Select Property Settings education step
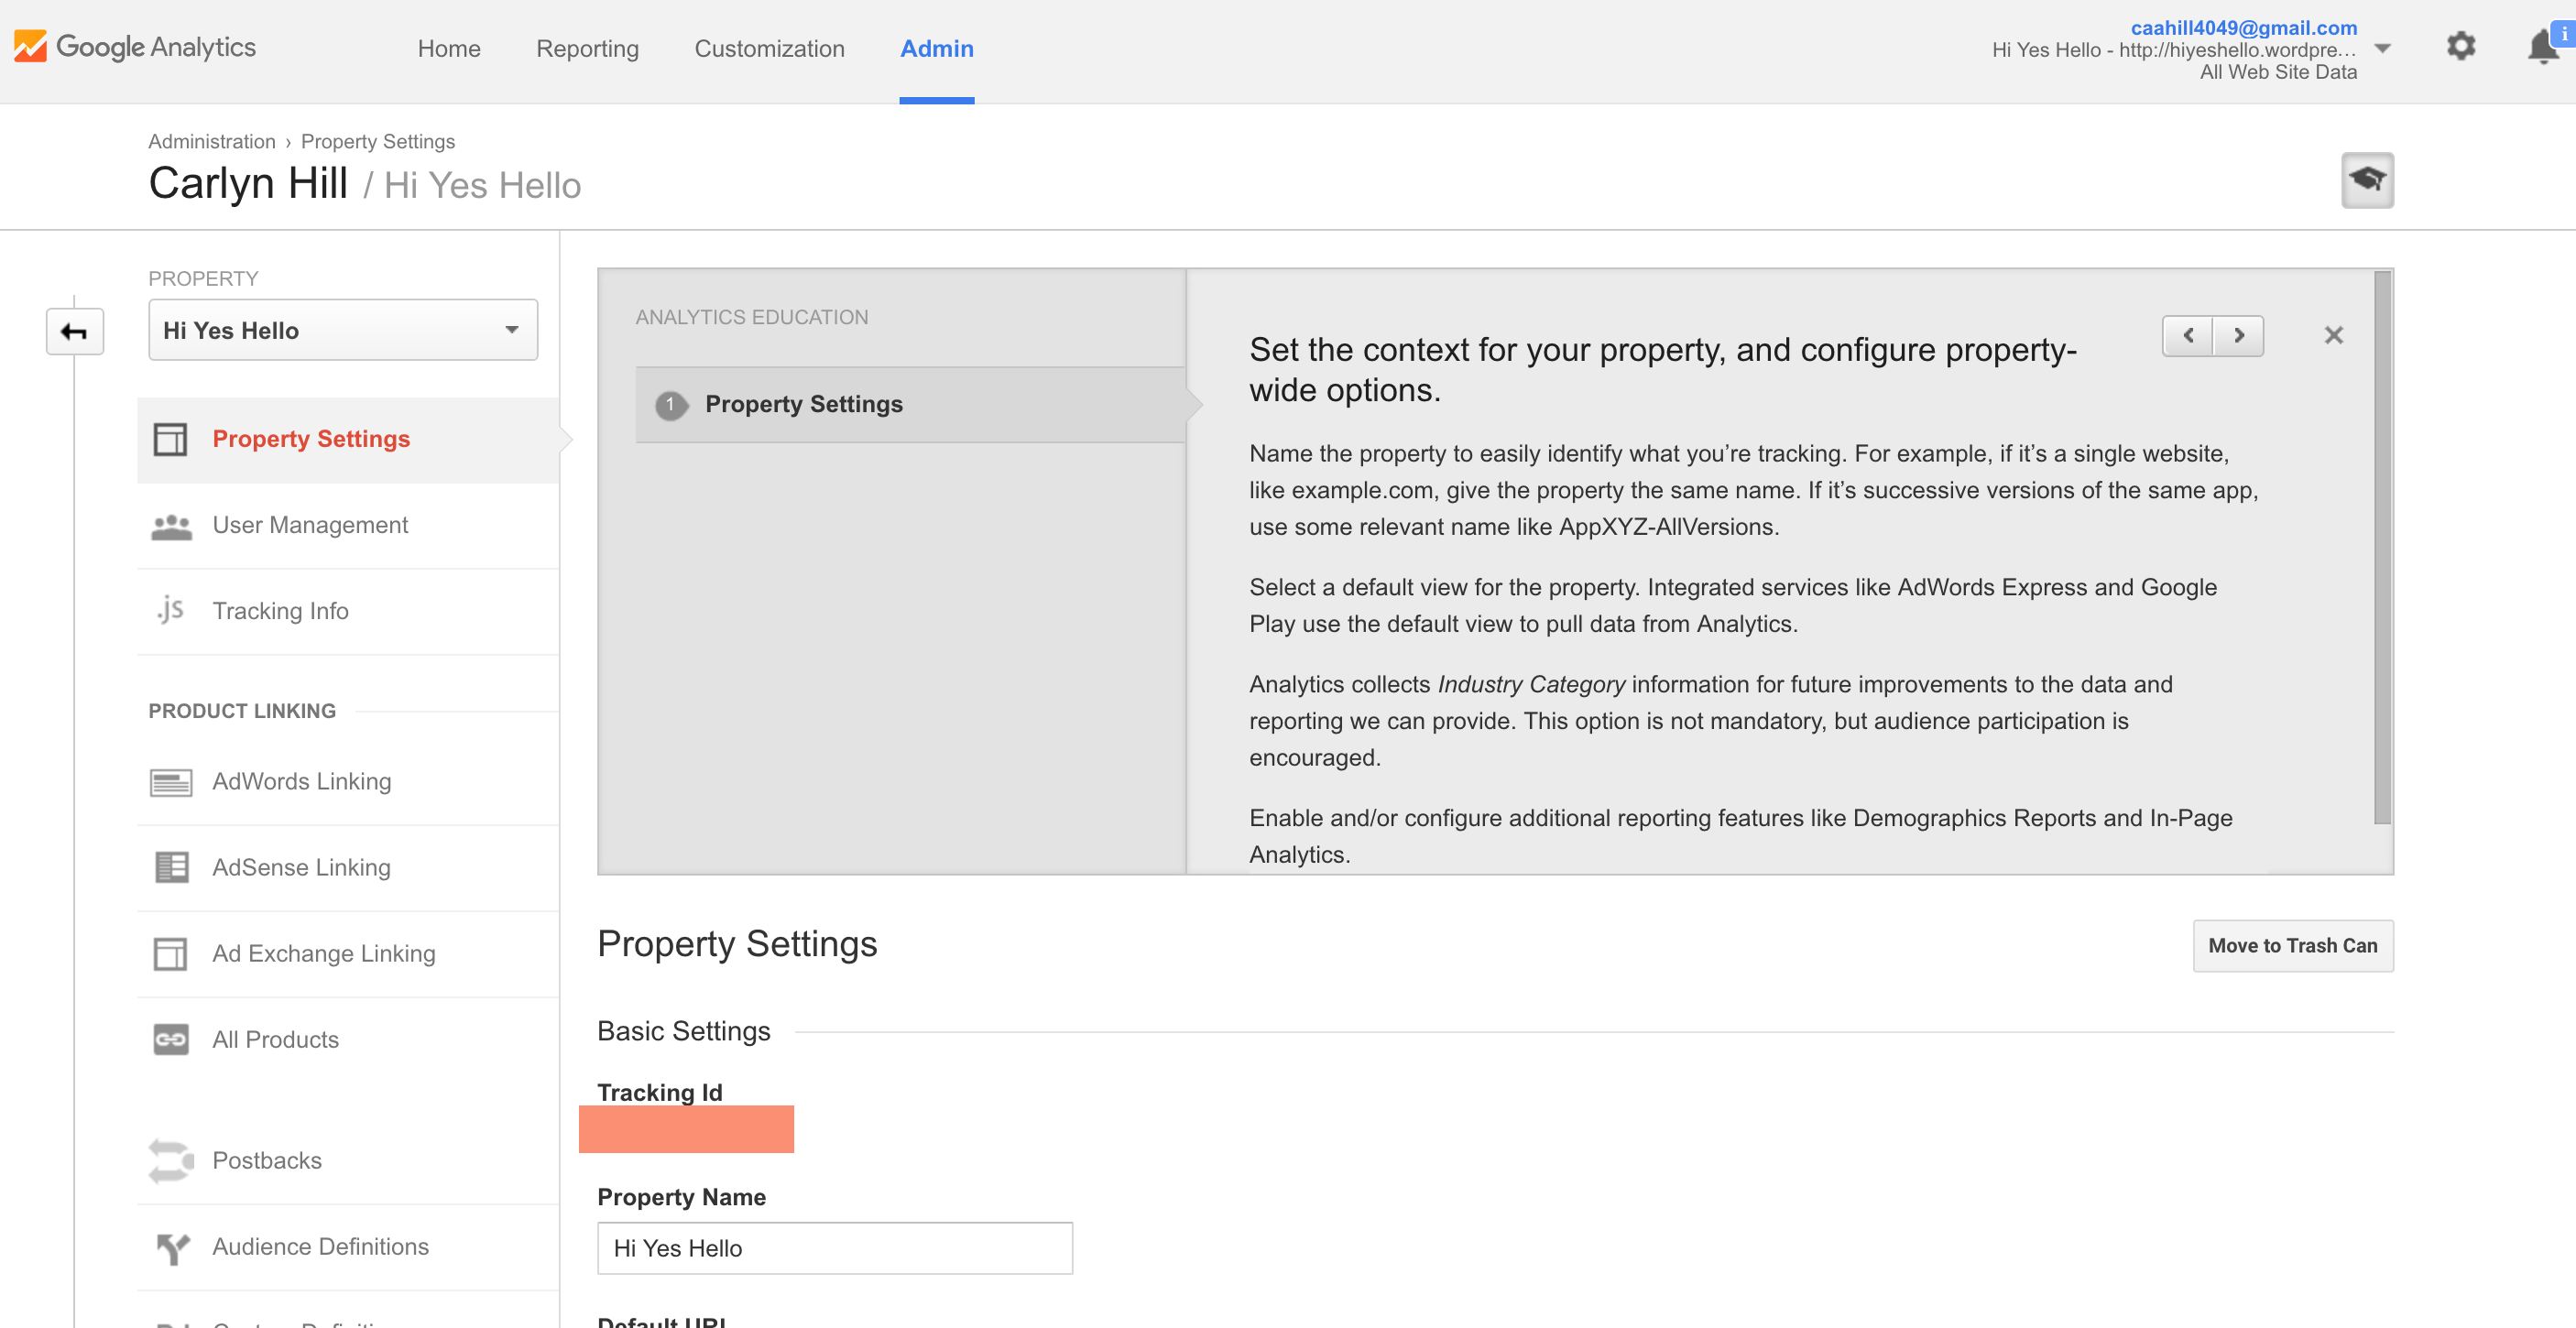The width and height of the screenshot is (2576, 1328). pos(910,405)
